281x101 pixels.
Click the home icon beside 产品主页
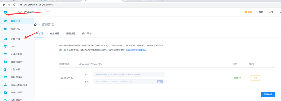[x=20, y=12]
